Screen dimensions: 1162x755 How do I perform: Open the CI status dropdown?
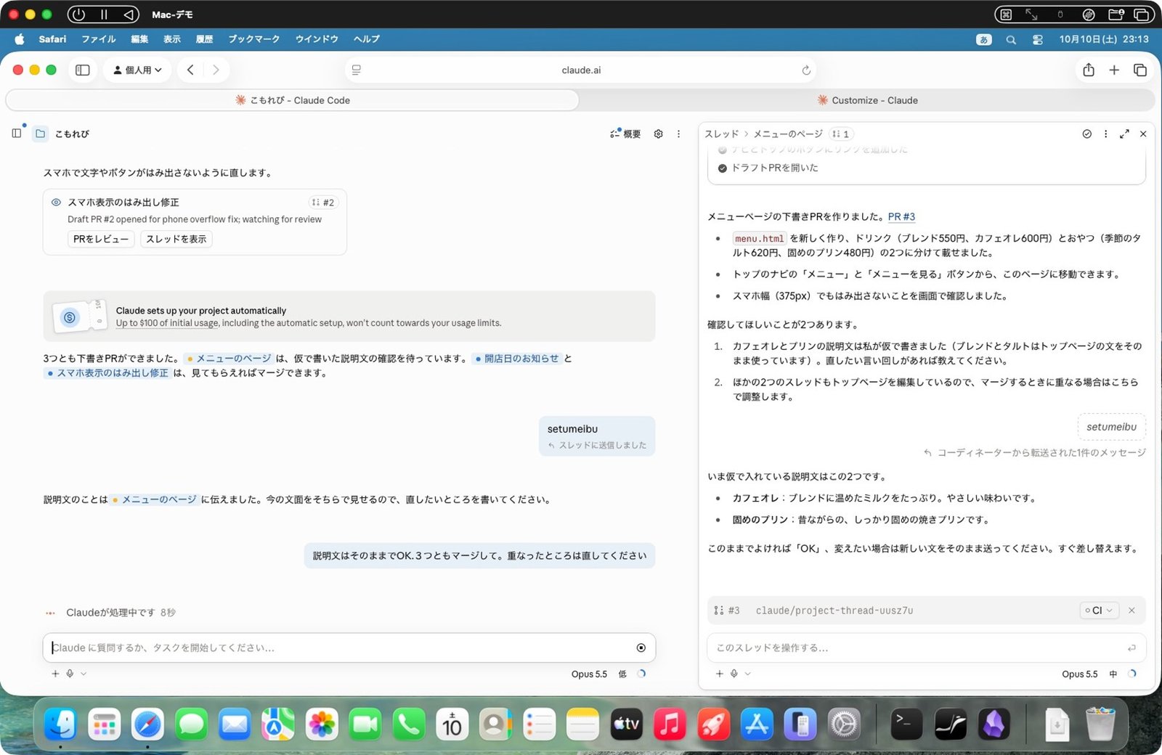click(x=1099, y=611)
